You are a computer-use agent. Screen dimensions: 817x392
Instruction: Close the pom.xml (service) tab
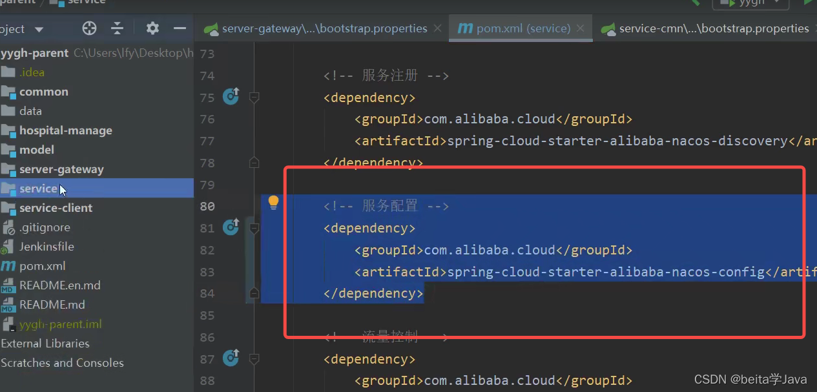click(580, 28)
